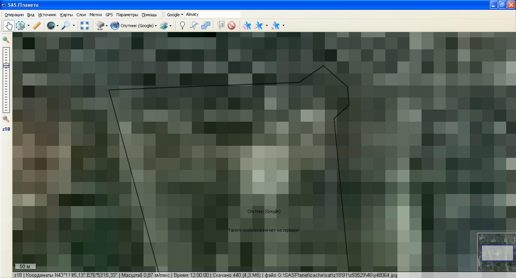Click the zoom out magnifier below slider

[x=6, y=119]
